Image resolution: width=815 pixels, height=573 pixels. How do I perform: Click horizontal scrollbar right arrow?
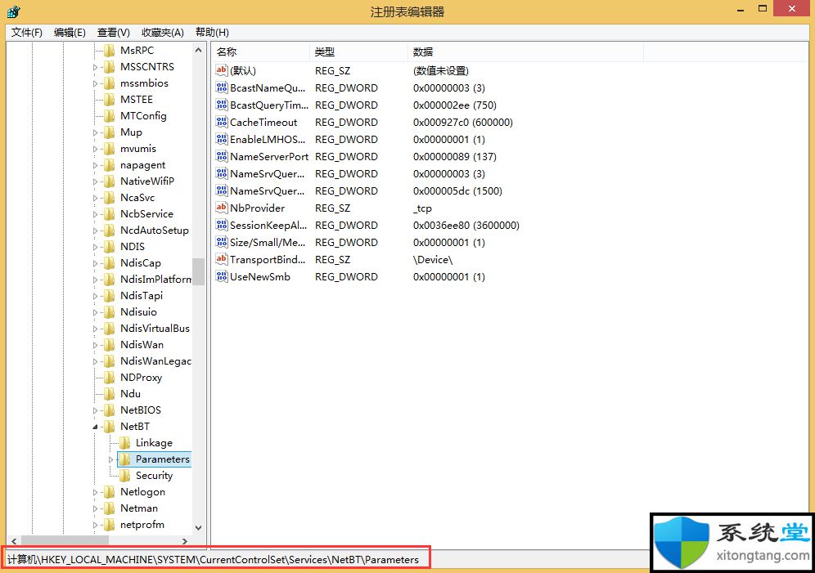tap(184, 541)
